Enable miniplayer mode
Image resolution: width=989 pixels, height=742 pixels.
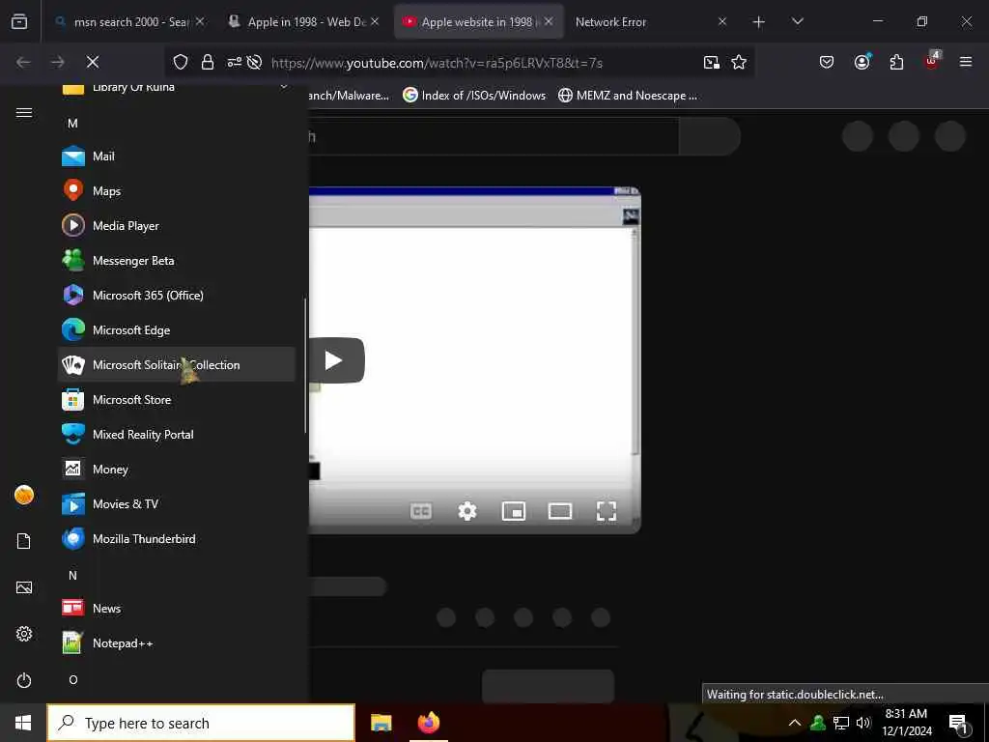pyautogui.click(x=514, y=511)
